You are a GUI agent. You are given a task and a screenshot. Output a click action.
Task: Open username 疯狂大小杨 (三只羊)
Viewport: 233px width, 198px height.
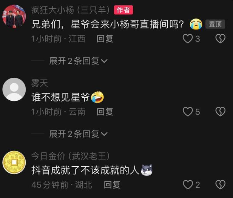pyautogui.click(x=71, y=10)
